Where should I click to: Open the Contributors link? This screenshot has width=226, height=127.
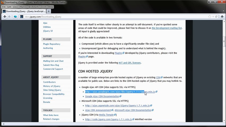[x=49, y=82]
